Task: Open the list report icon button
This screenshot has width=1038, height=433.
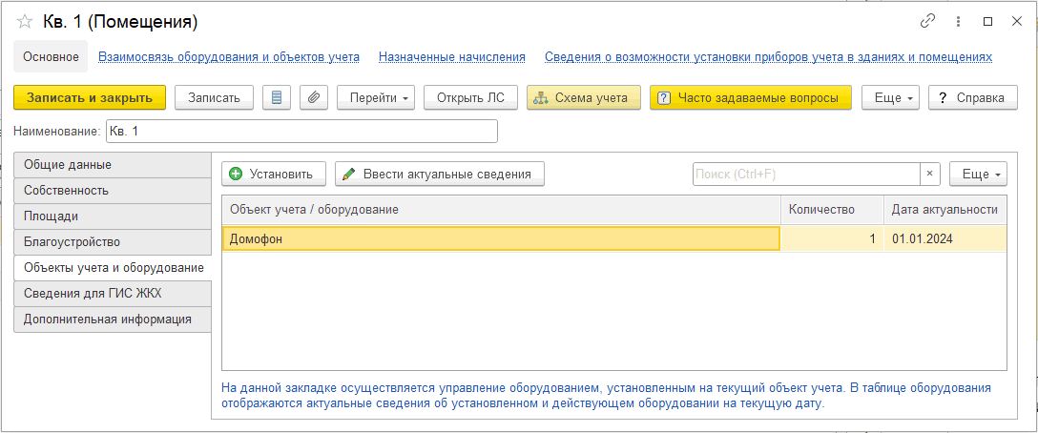Action: [277, 97]
